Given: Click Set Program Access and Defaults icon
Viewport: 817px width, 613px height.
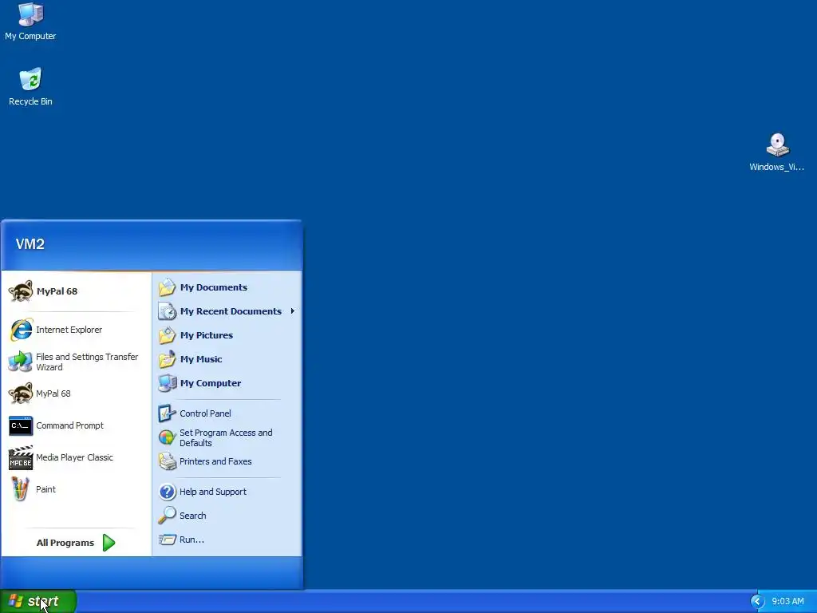Looking at the screenshot, I should click(x=168, y=437).
